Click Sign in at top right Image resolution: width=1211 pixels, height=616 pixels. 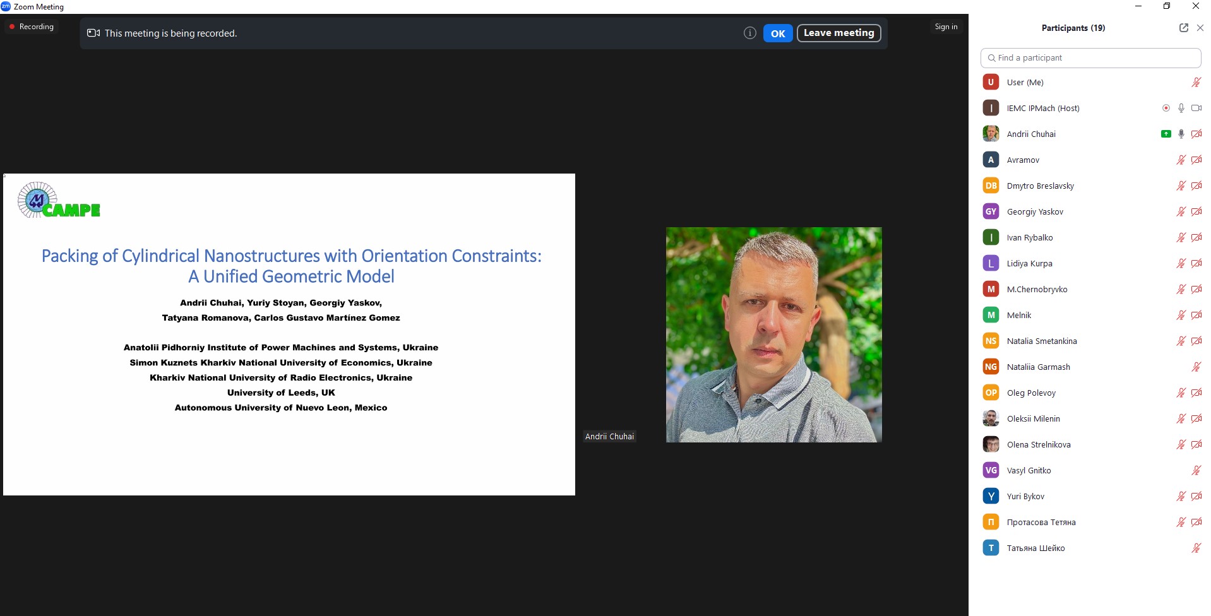(946, 27)
